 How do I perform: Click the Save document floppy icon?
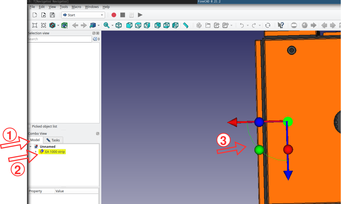[x=52, y=15]
